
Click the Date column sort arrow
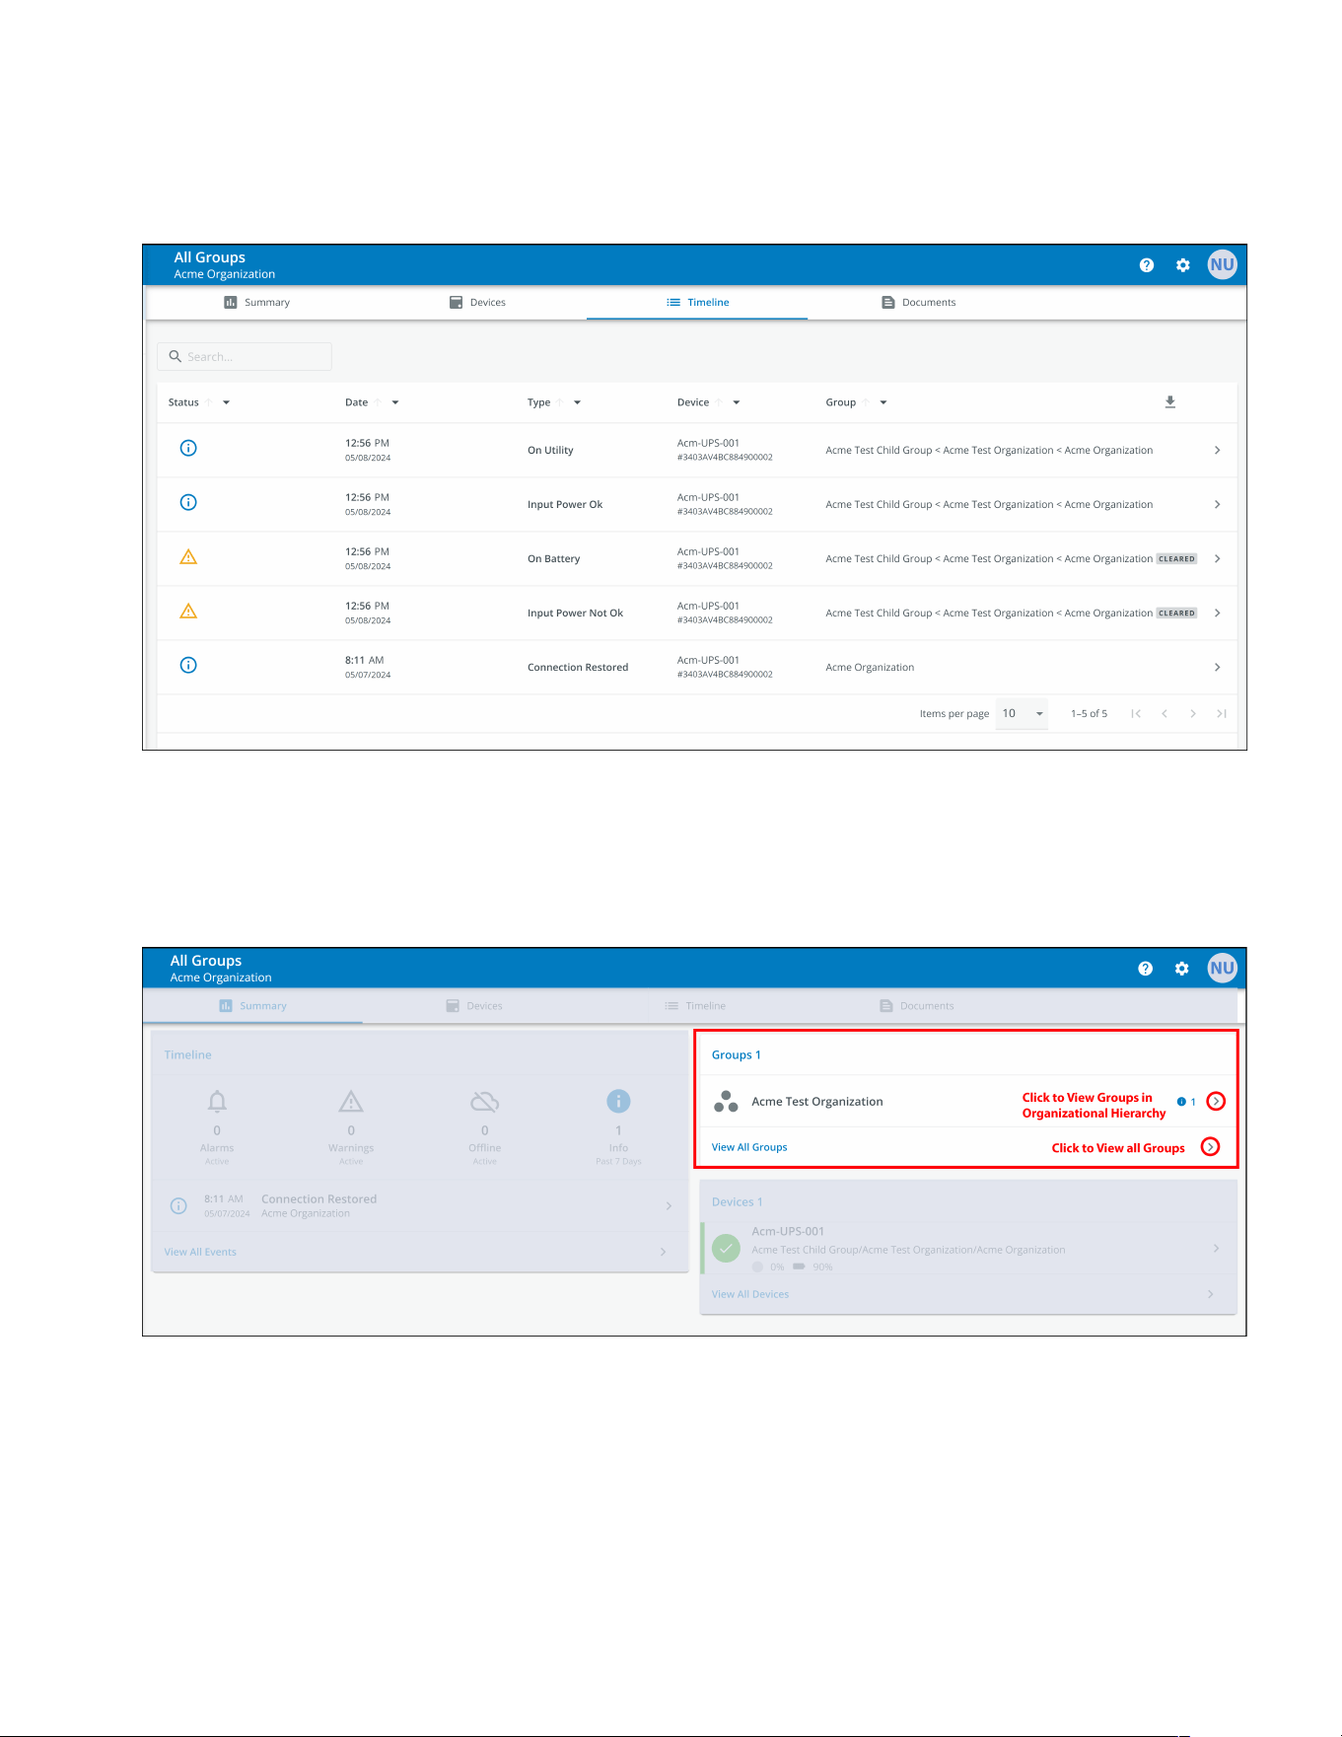point(378,402)
